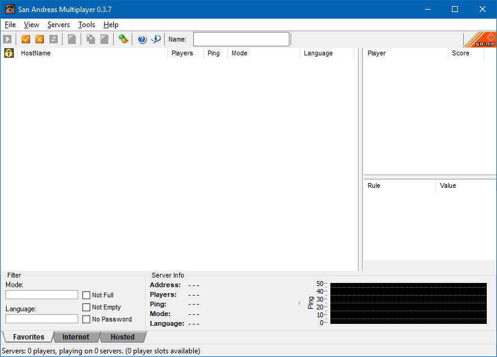Switch to the Hosted tab
497x357 pixels.
123,337
